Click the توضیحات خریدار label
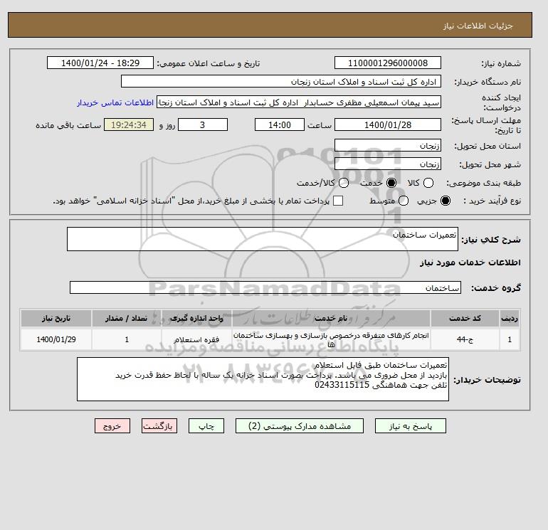Image resolution: width=548 pixels, height=530 pixels. (x=488, y=380)
